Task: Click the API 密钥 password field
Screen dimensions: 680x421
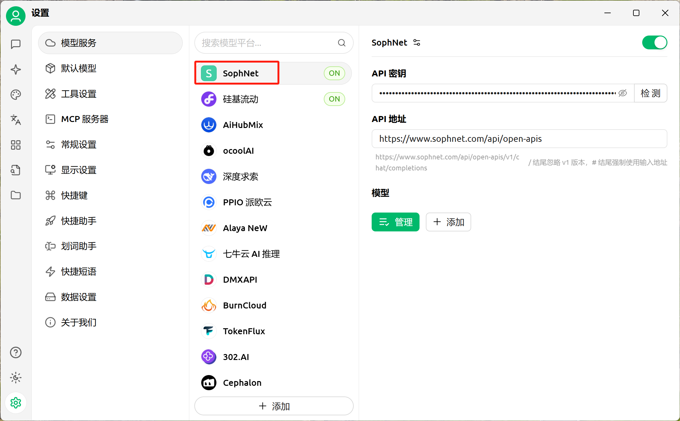Action: pyautogui.click(x=503, y=93)
